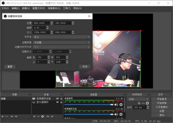This screenshot has height=123, width=173.
Task: Open the 帮助(H) menu
Action: [x=77, y=8]
